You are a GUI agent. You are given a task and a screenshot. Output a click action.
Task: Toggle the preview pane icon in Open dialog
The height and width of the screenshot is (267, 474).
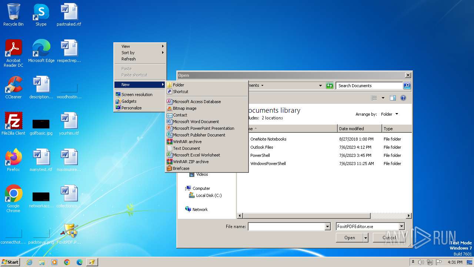click(x=393, y=98)
